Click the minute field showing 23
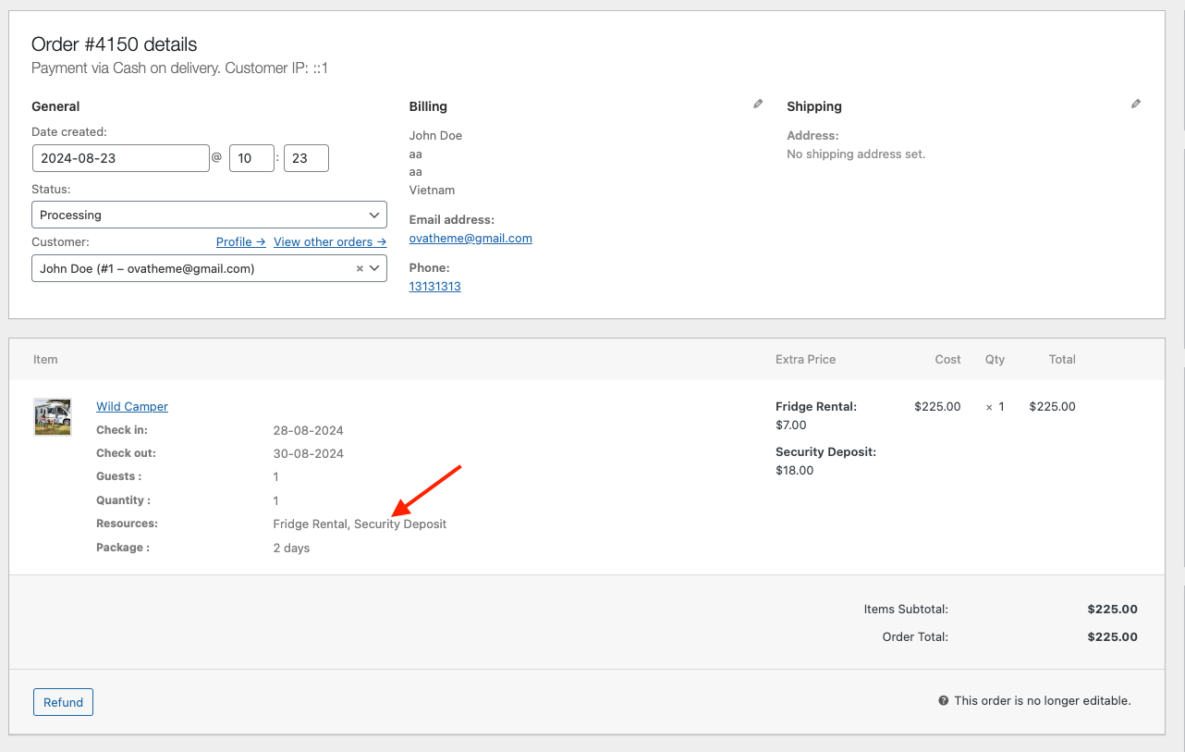1185x752 pixels. [306, 158]
